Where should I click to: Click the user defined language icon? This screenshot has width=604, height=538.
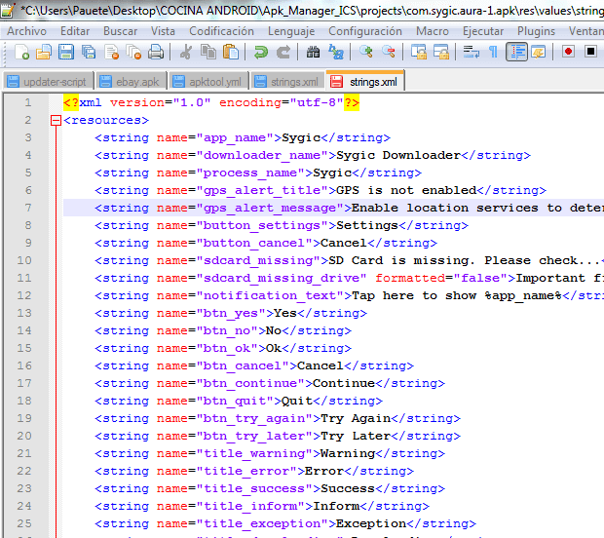pos(539,52)
